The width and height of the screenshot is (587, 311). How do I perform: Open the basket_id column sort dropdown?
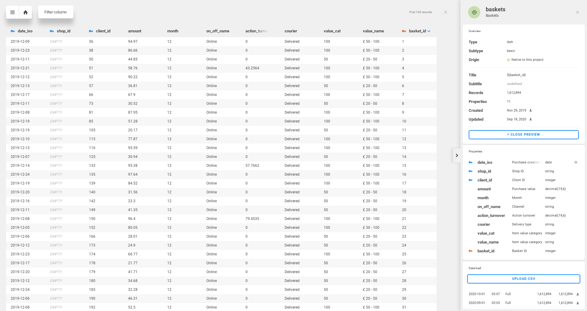pyautogui.click(x=429, y=31)
